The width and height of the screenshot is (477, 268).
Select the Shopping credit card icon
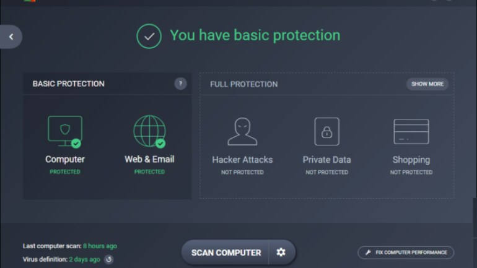click(x=411, y=132)
